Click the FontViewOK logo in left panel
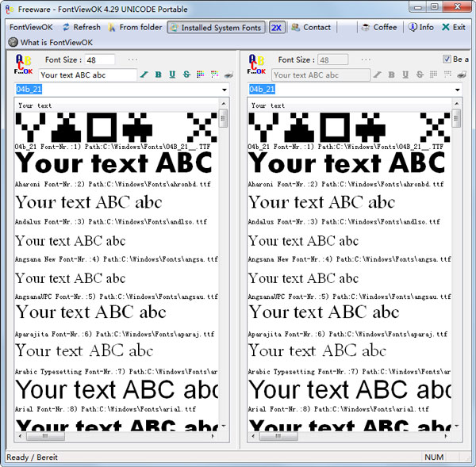 [23, 64]
